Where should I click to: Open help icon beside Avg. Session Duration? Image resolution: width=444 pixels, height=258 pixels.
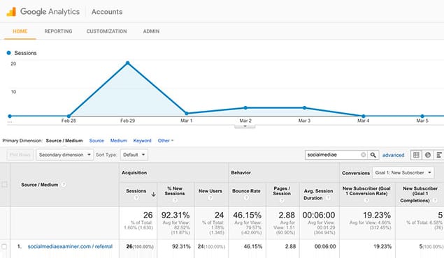[x=328, y=198]
